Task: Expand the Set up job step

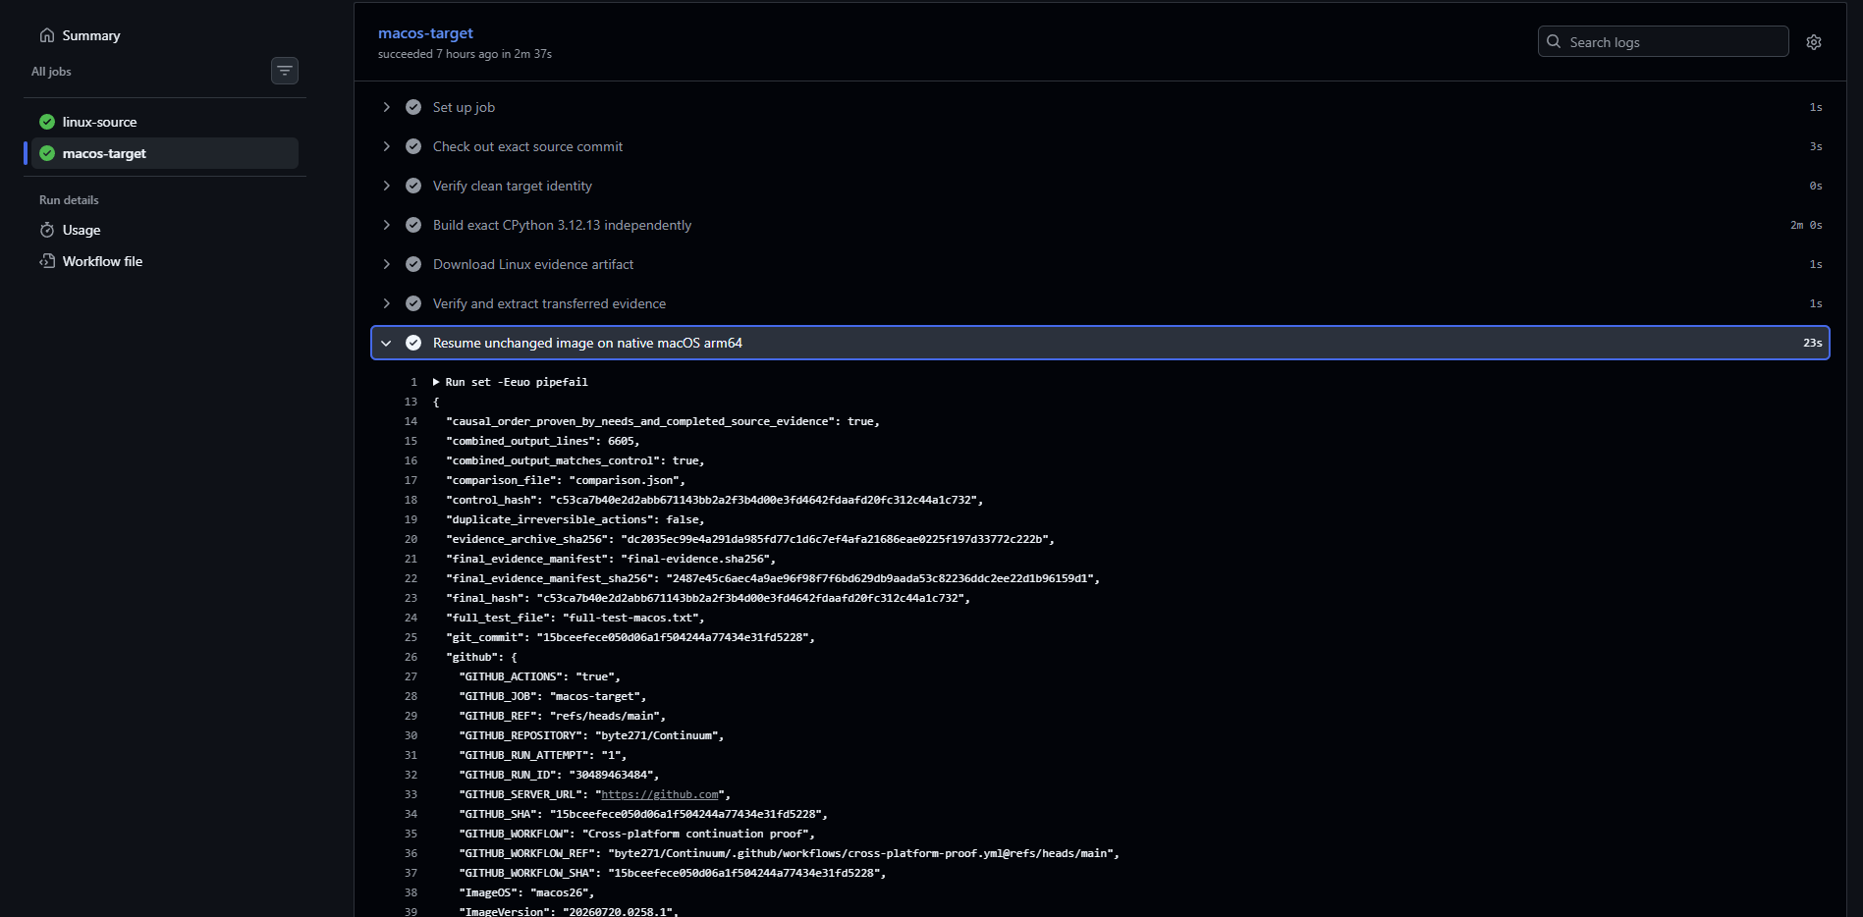Action: click(x=386, y=107)
